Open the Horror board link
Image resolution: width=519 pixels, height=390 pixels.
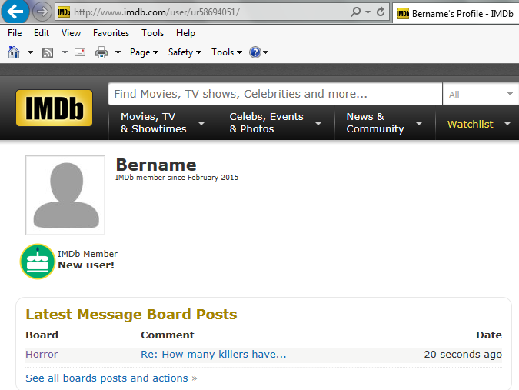coord(42,355)
